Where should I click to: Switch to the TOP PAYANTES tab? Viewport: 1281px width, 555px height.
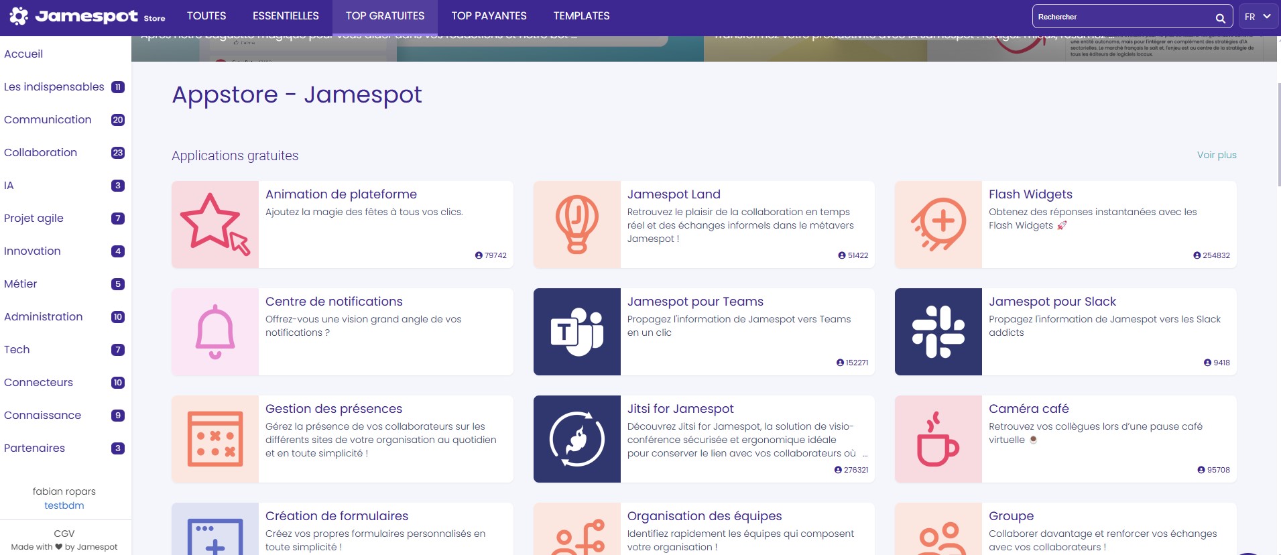tap(489, 16)
